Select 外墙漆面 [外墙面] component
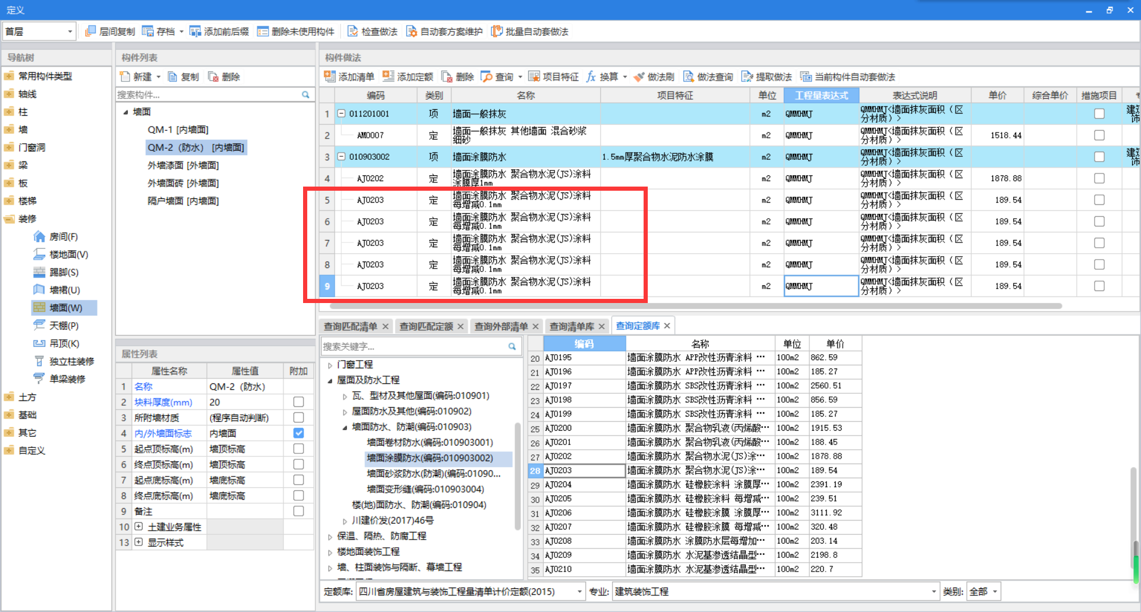 (x=183, y=165)
